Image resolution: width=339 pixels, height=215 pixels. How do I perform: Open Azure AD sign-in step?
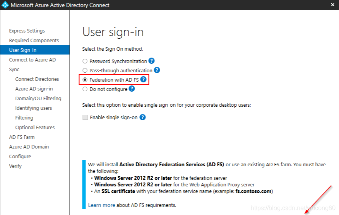(34, 89)
